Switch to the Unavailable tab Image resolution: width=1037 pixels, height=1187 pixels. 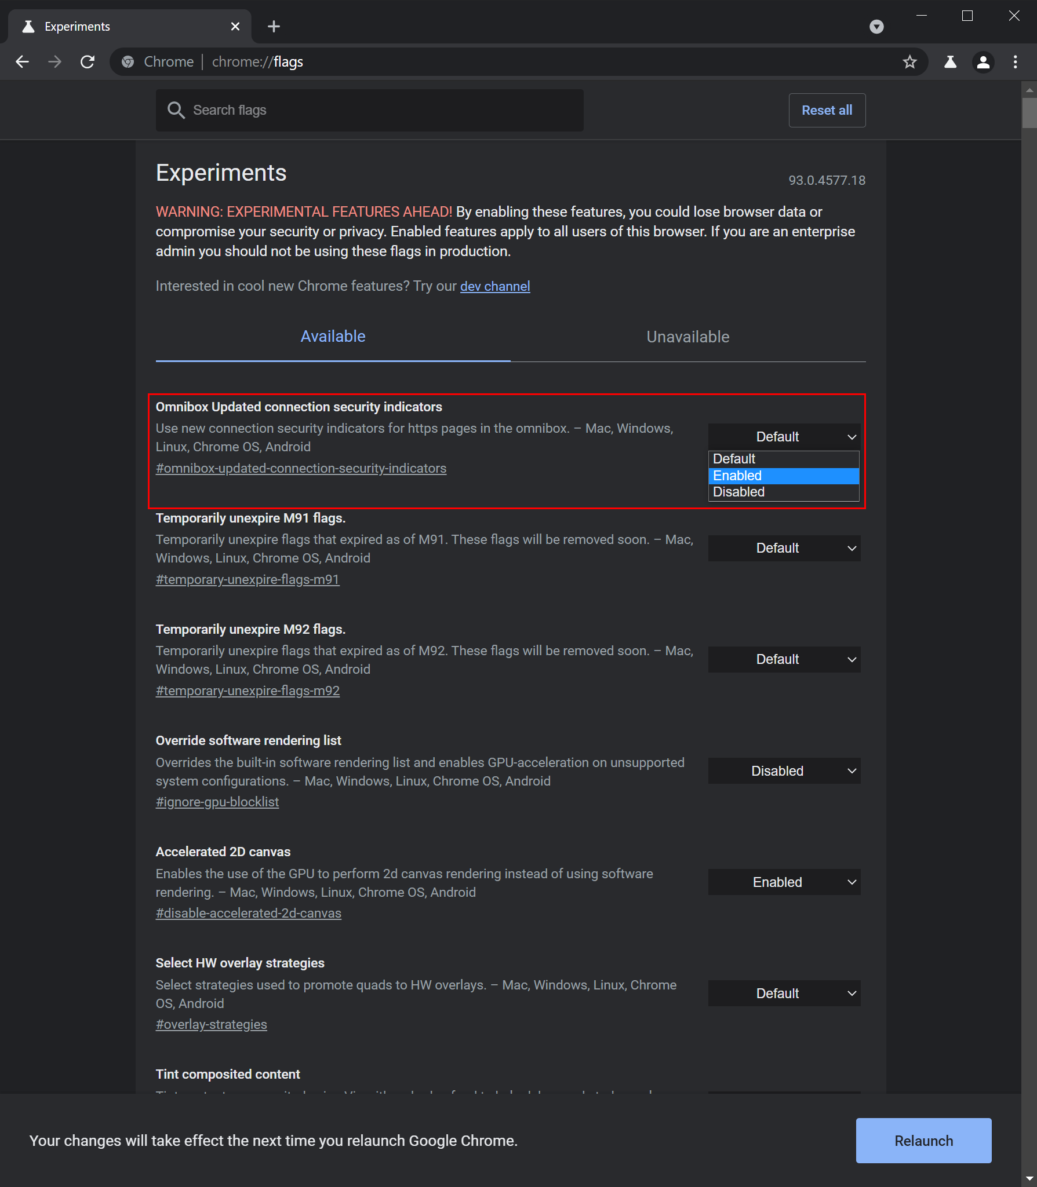[x=688, y=337]
